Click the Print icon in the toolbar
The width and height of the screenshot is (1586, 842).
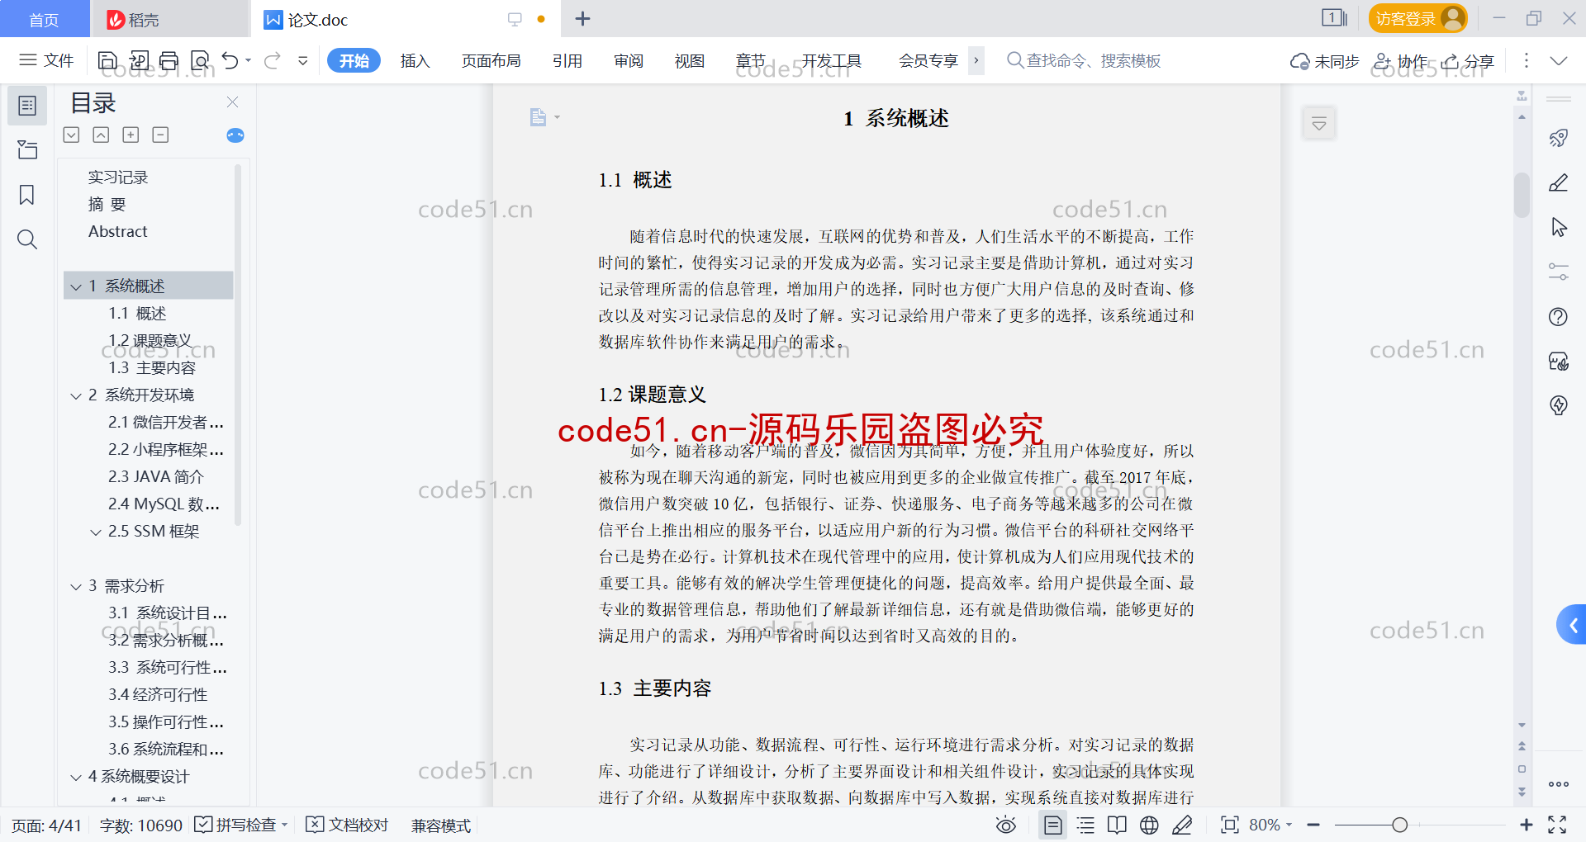click(x=169, y=60)
